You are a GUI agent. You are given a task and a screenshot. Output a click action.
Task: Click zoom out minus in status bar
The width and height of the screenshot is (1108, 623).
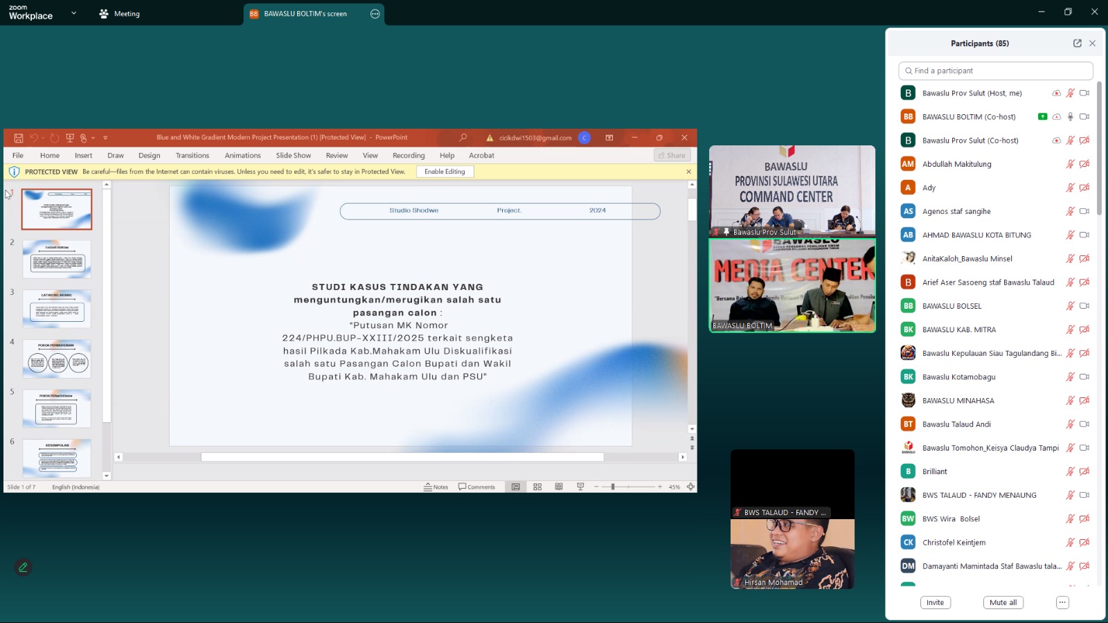pyautogui.click(x=596, y=487)
